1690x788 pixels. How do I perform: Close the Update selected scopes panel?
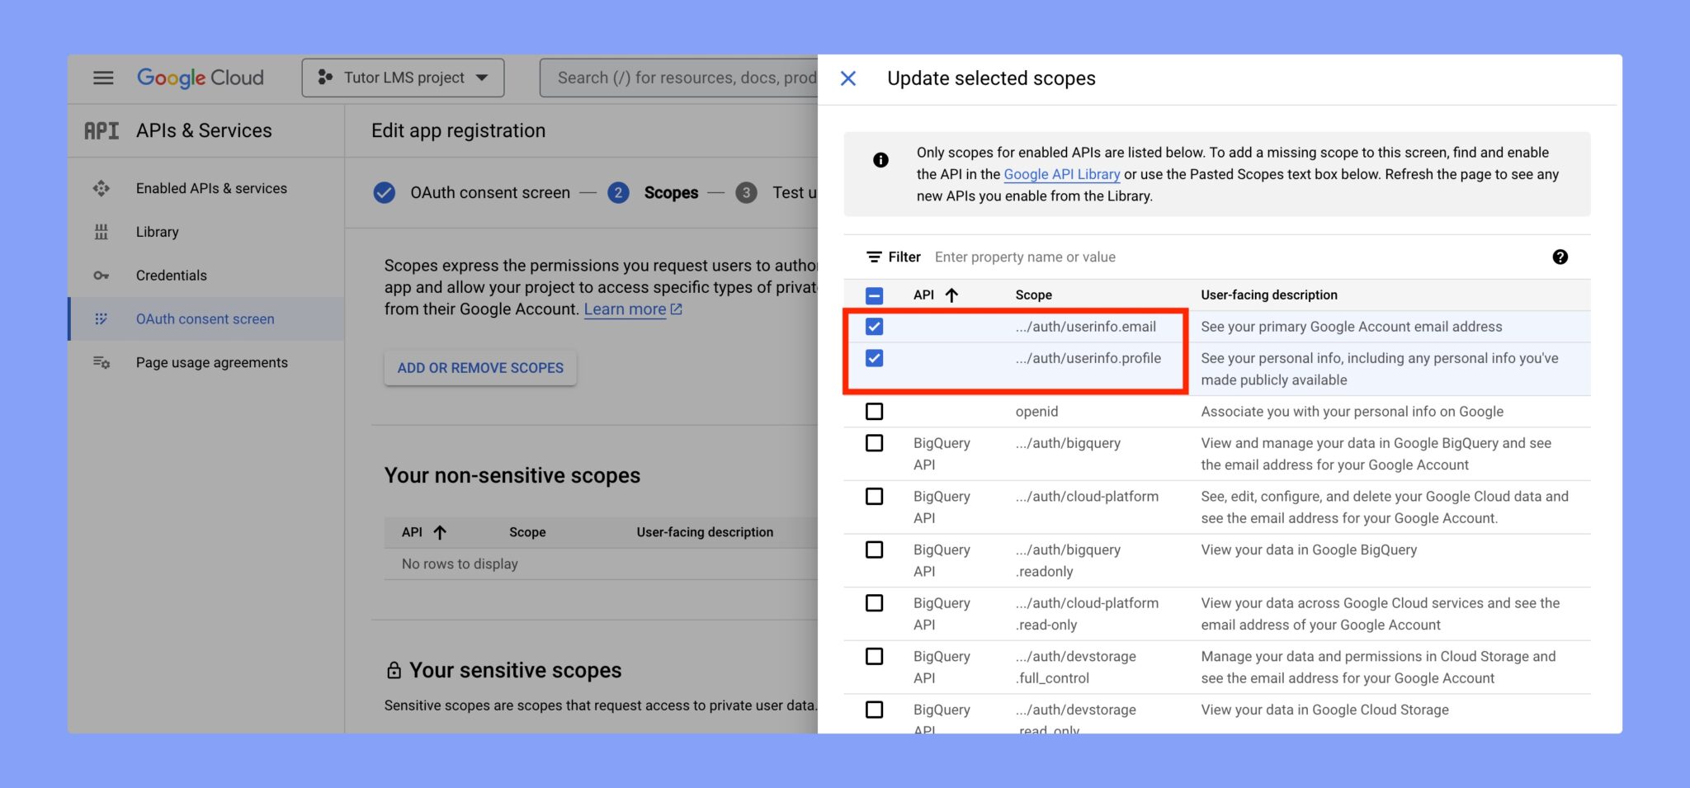(x=847, y=78)
